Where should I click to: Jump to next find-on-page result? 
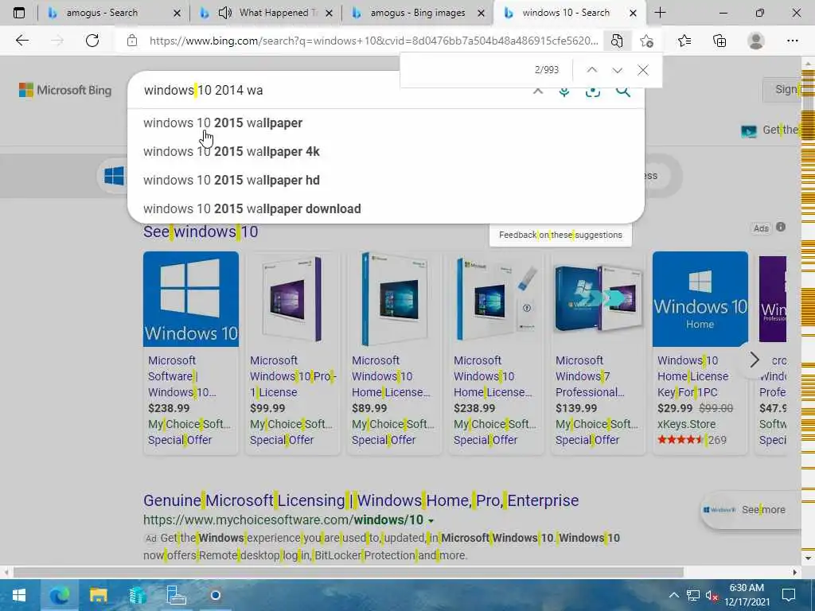[x=617, y=70]
